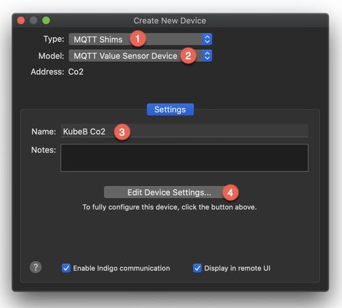Click the Display in remote UI label
This screenshot has height=308, width=342.
point(237,268)
